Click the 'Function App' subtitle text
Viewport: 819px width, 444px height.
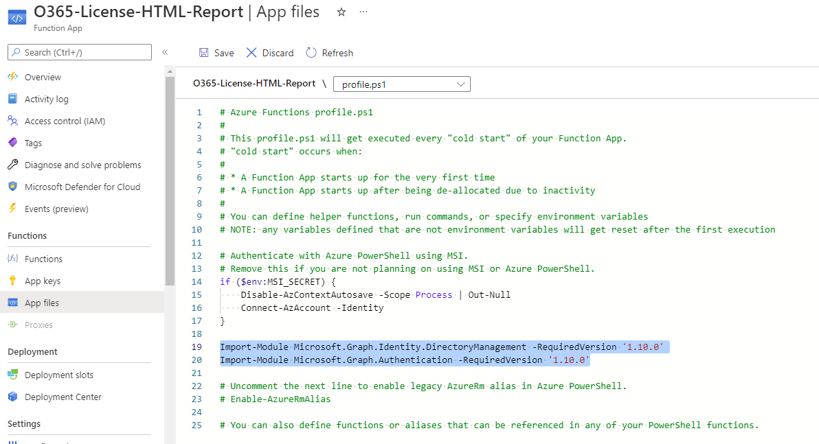point(58,28)
